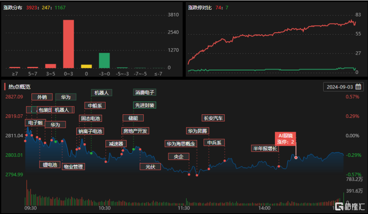Click the yellow 247 unchanged count
Viewport: 368px width, 214px height.
click(x=46, y=8)
